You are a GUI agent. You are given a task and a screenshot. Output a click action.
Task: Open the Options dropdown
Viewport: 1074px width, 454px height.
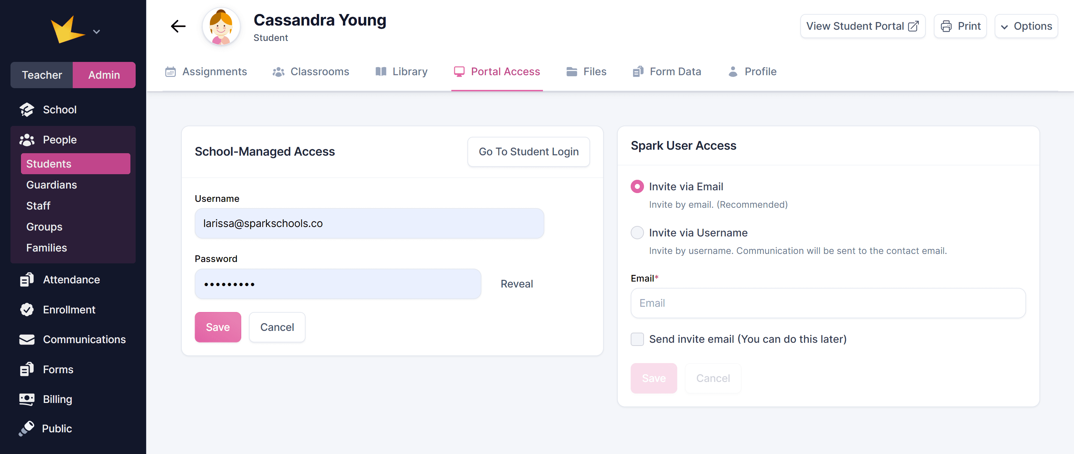[1026, 26]
